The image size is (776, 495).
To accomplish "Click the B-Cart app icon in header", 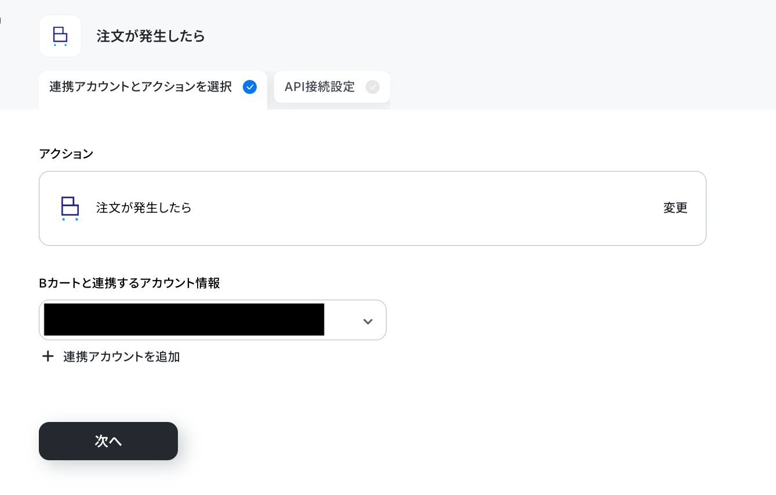I will pos(60,36).
